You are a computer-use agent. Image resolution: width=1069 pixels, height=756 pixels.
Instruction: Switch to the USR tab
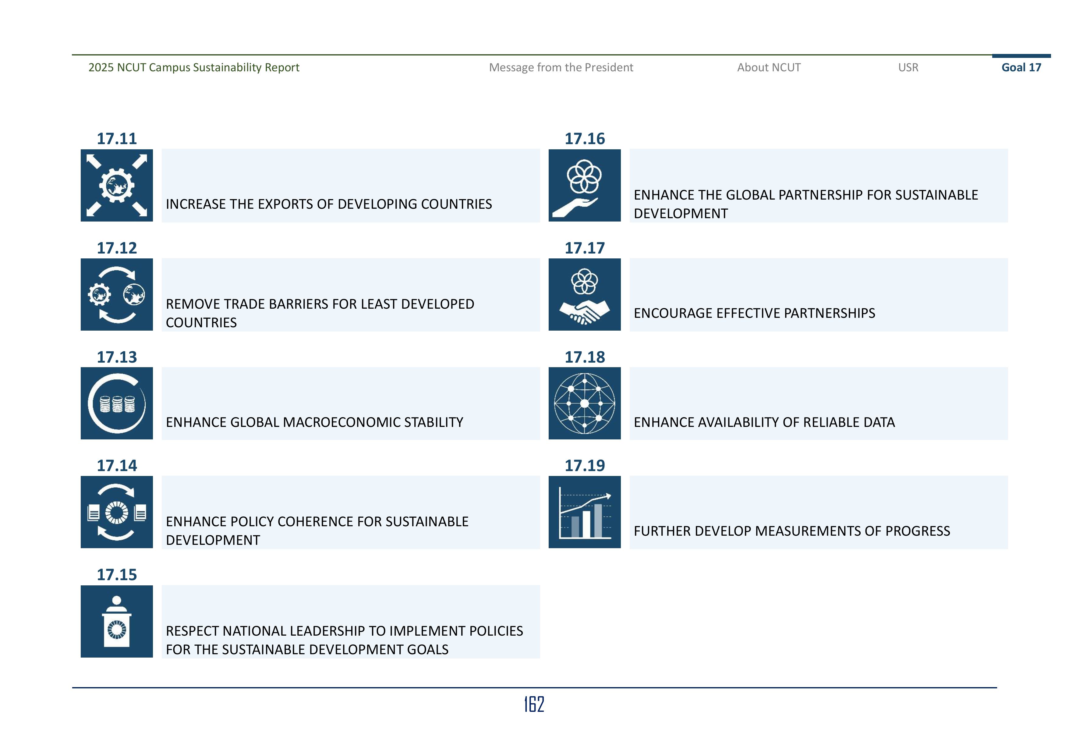pos(908,68)
